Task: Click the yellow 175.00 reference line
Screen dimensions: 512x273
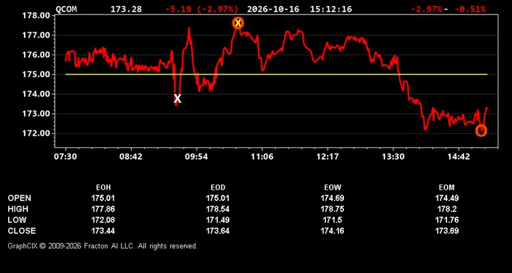Action: pyautogui.click(x=276, y=74)
